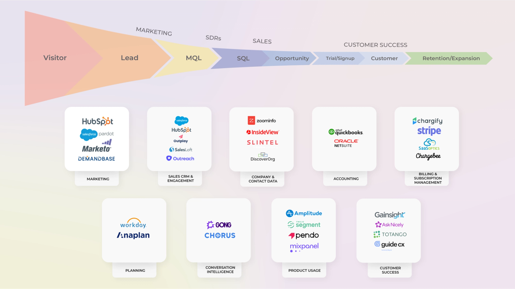This screenshot has width=515, height=289.
Task: Click the Gainsight logo
Action: [390, 215]
